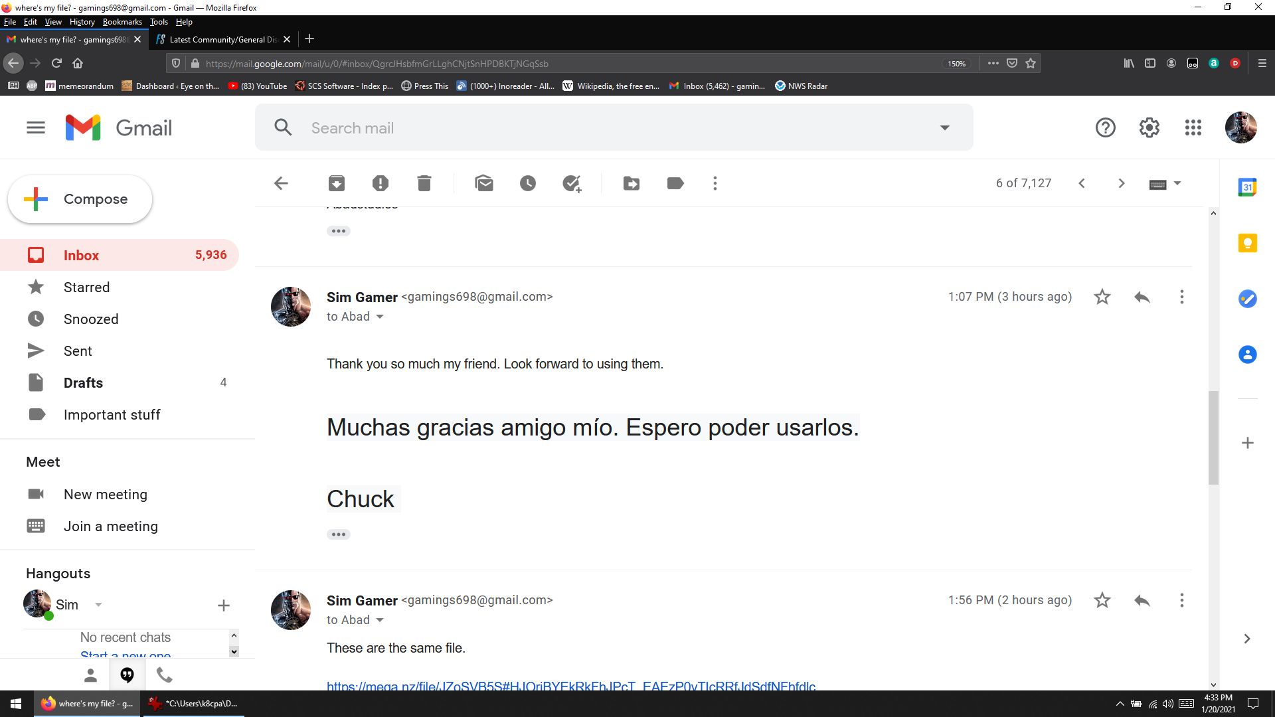Viewport: 1275px width, 717px height.
Task: Mark the conversation as unread
Action: click(484, 183)
